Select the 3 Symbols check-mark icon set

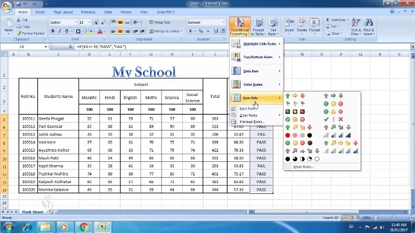coord(333,120)
